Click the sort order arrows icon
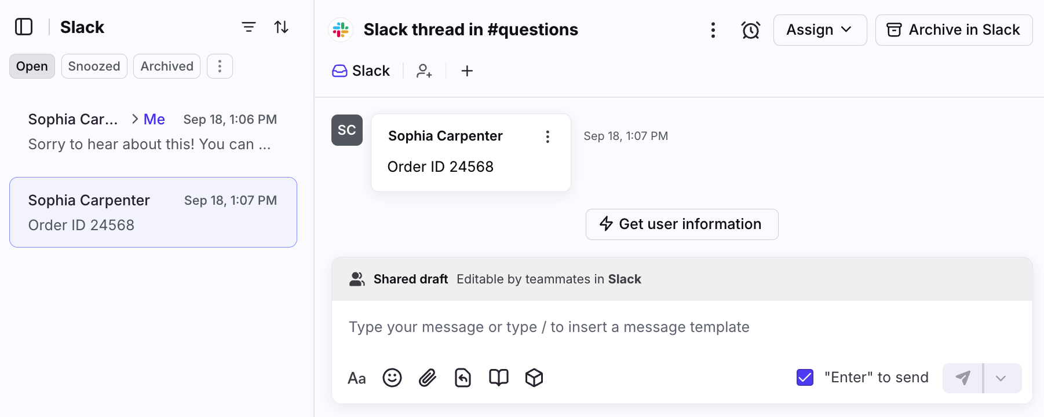 [282, 27]
